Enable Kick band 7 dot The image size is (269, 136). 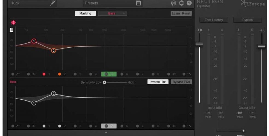click(x=138, y=74)
